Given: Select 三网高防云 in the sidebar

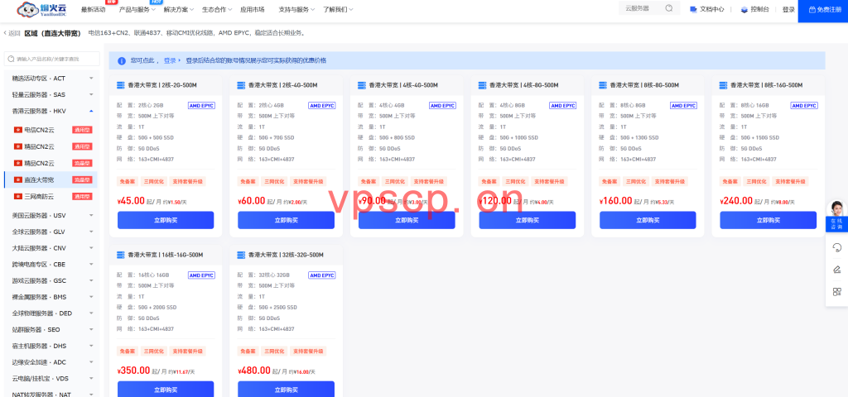Looking at the screenshot, I should point(51,196).
